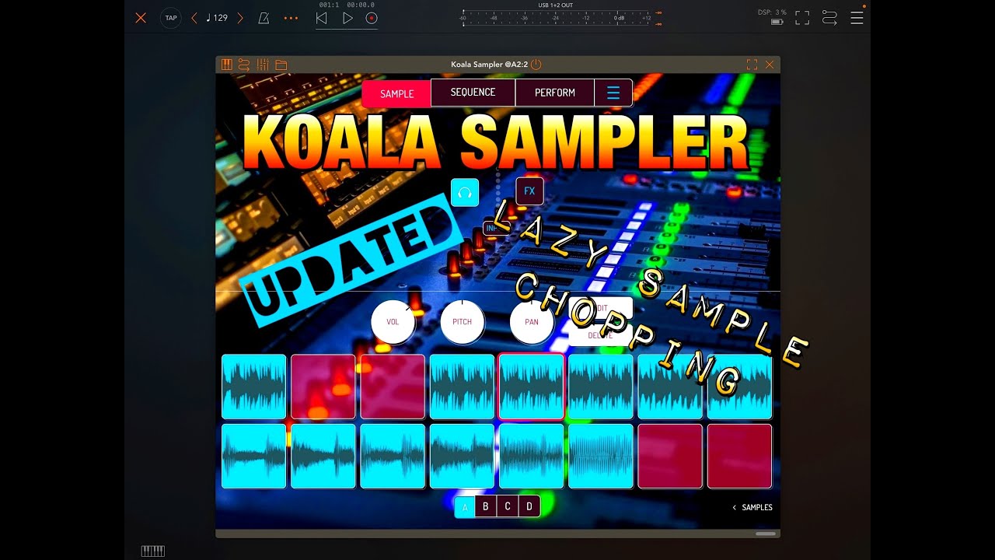The width and height of the screenshot is (995, 560).
Task: Select pad bank C
Action: [508, 506]
